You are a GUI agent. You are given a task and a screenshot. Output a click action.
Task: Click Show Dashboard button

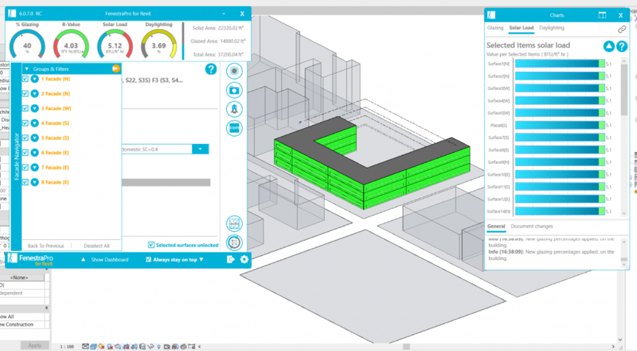(109, 260)
